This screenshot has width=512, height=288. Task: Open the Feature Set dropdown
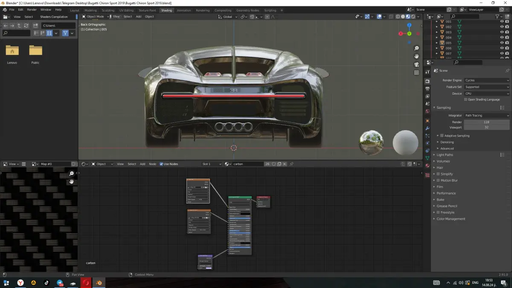487,87
